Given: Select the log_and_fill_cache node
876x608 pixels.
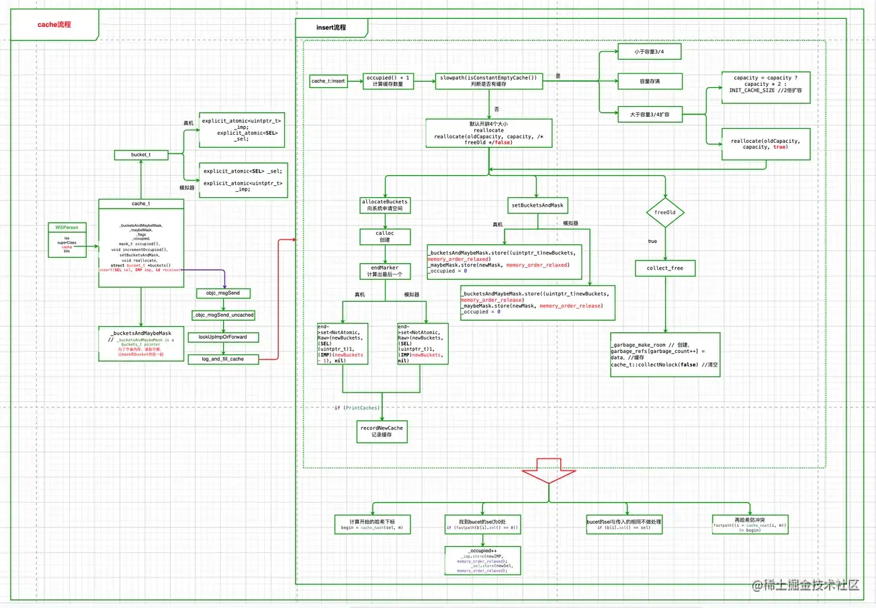Looking at the screenshot, I should 224,359.
